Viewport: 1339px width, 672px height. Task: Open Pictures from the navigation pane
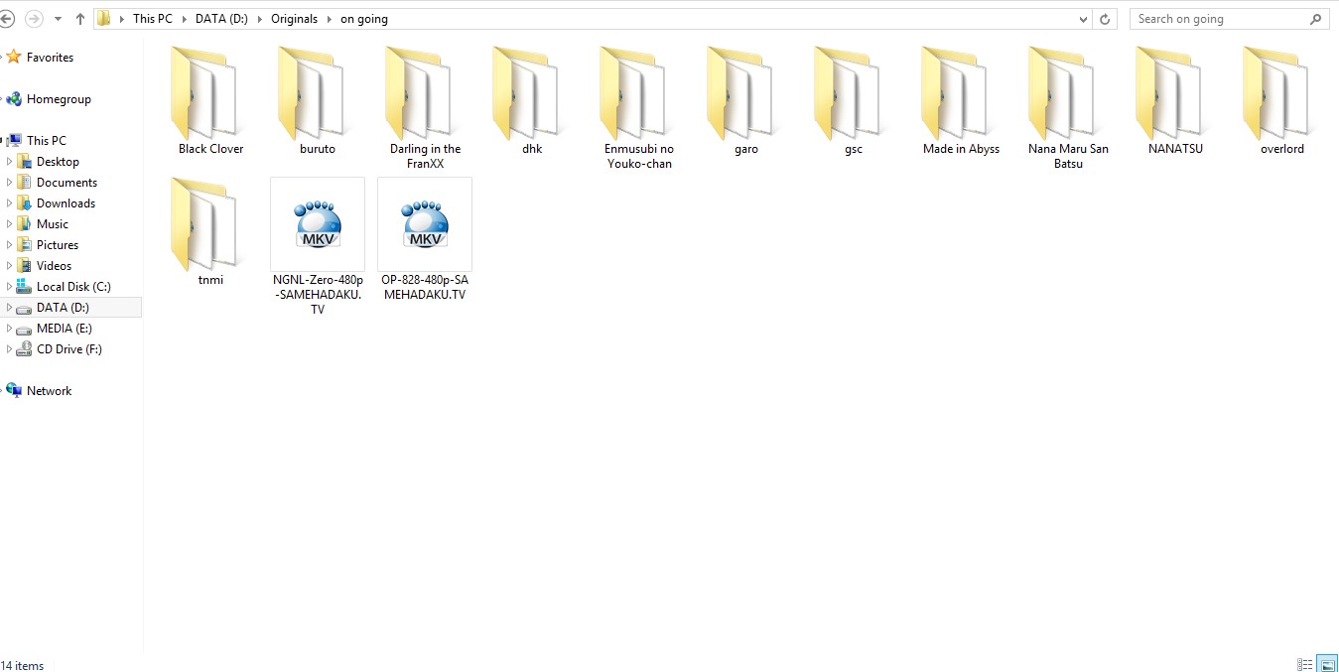[57, 244]
